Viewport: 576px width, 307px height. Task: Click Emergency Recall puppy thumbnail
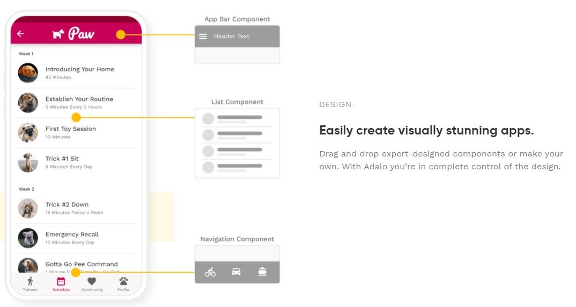coord(28,238)
